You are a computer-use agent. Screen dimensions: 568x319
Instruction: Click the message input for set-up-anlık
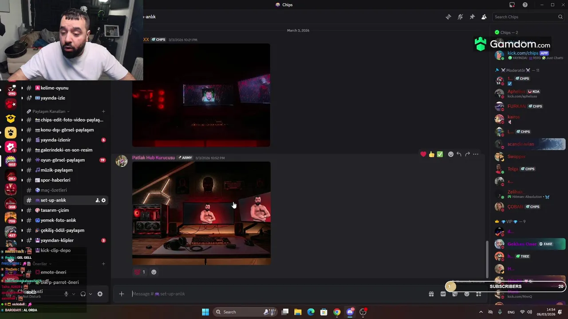coord(277,294)
